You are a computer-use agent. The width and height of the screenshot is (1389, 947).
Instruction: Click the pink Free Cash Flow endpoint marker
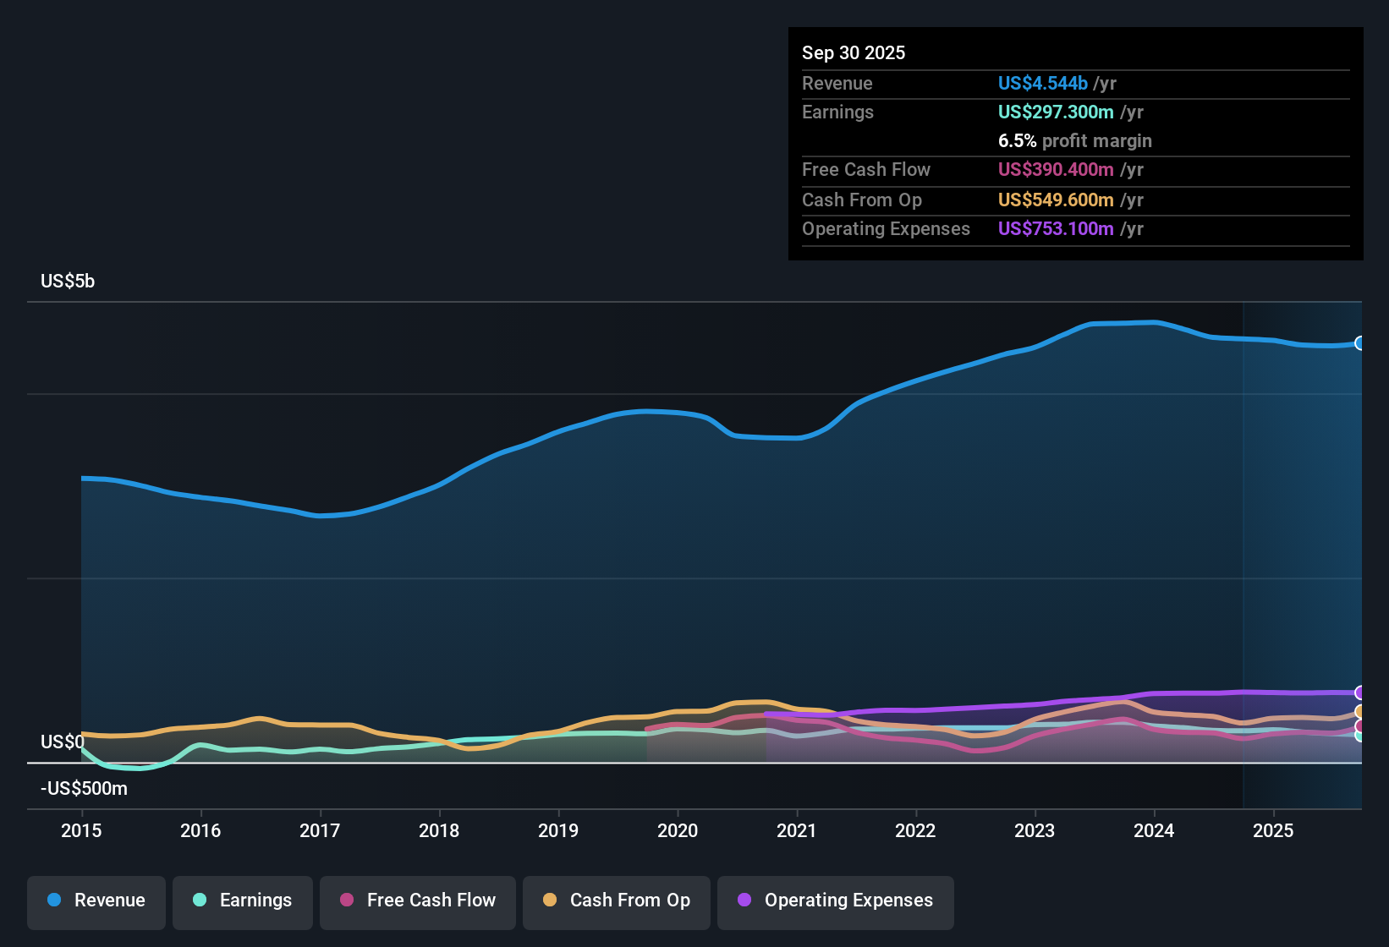[1360, 725]
